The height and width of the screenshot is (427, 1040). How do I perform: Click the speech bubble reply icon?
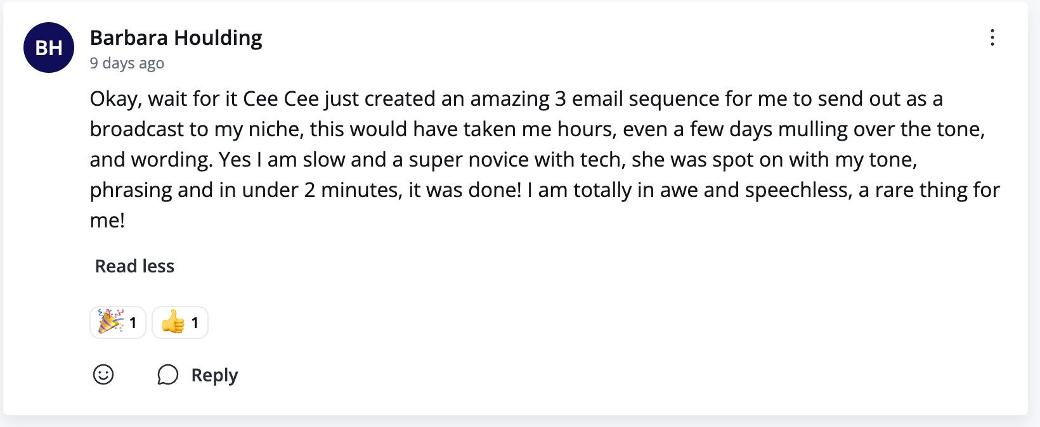(167, 374)
